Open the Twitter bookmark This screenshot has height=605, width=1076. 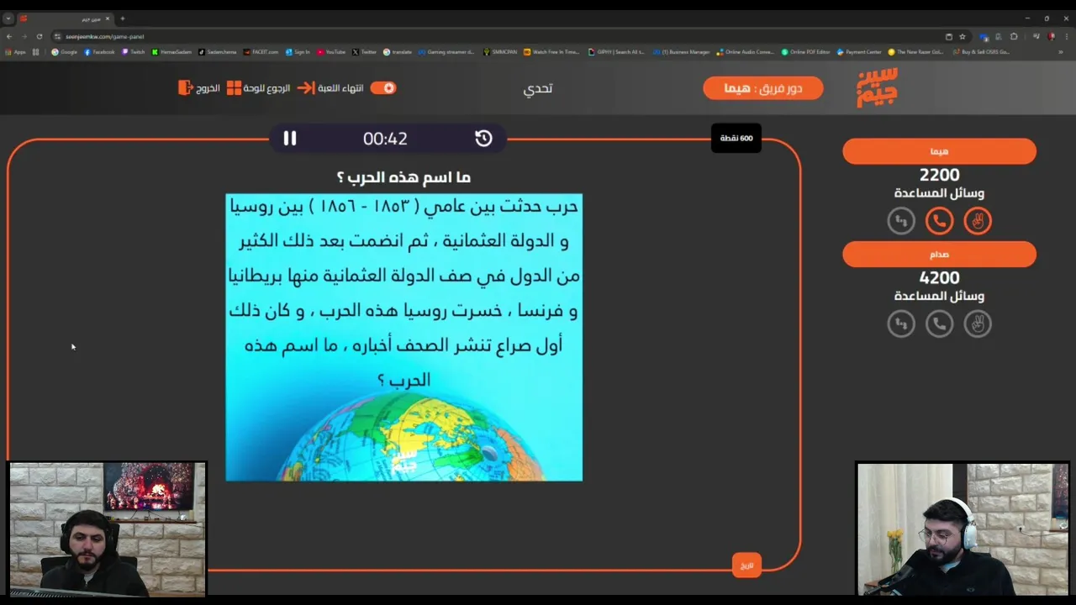(365, 52)
